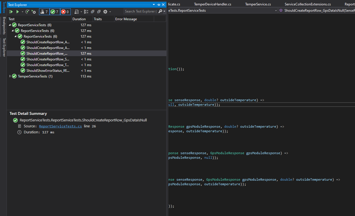Open the playlist icon in toolbar
Viewport: 355px width, 216px height.
pos(76,12)
